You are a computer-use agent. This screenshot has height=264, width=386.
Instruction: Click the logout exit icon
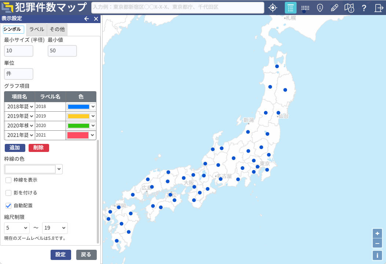pos(379,8)
